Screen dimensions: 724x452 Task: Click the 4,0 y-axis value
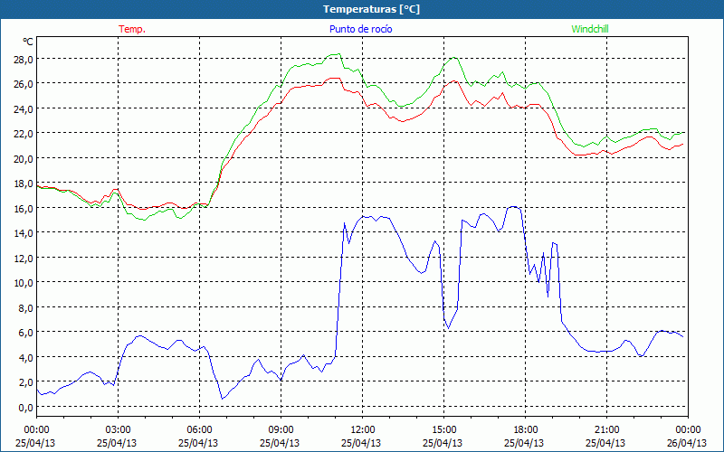click(x=26, y=357)
